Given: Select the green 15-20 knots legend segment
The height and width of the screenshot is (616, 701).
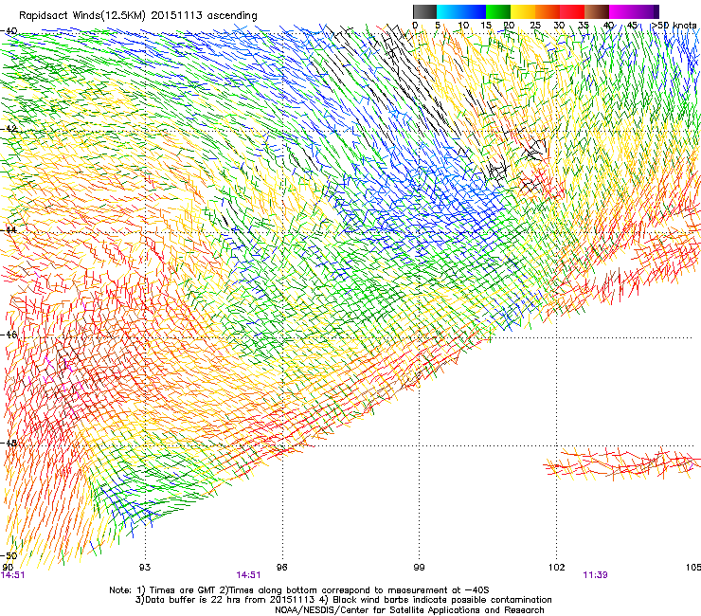Looking at the screenshot, I should 498,11.
